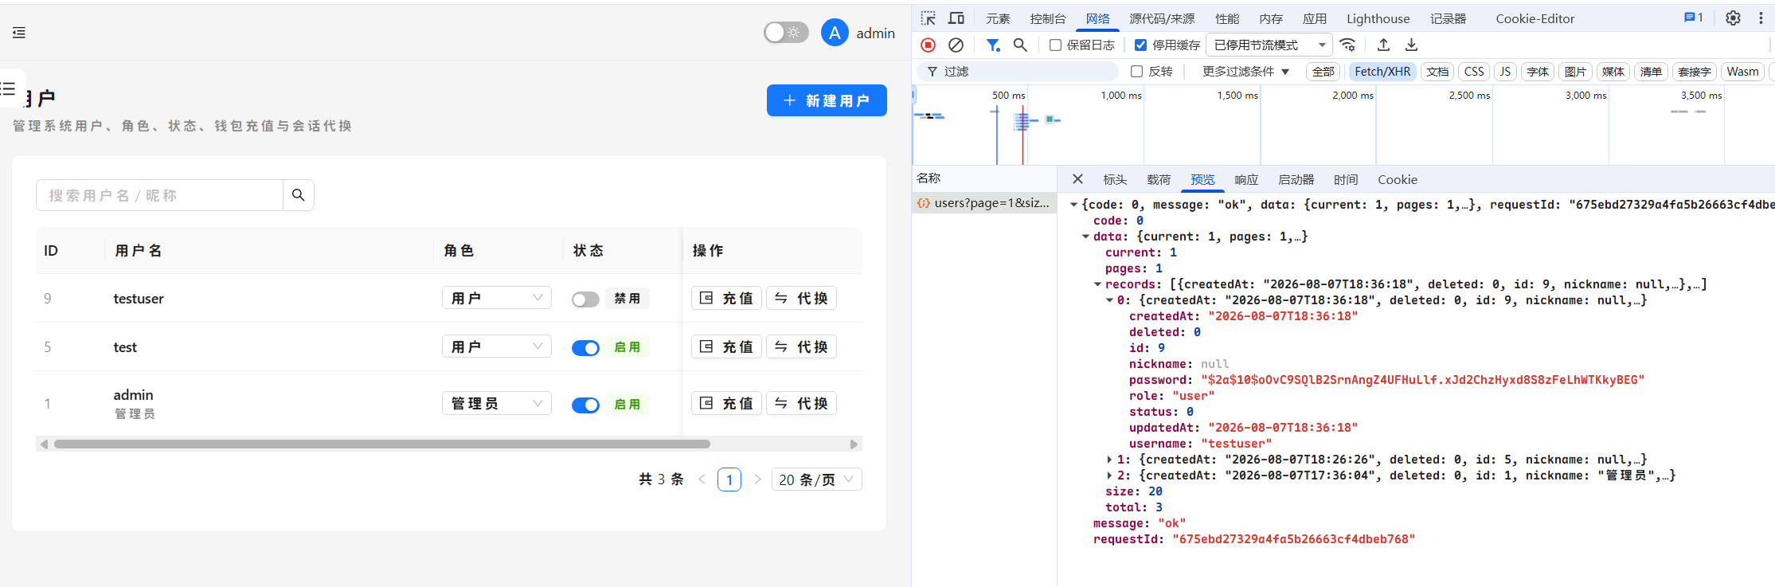The width and height of the screenshot is (1775, 587).
Task: Click page number 1 in pagination
Action: click(729, 479)
